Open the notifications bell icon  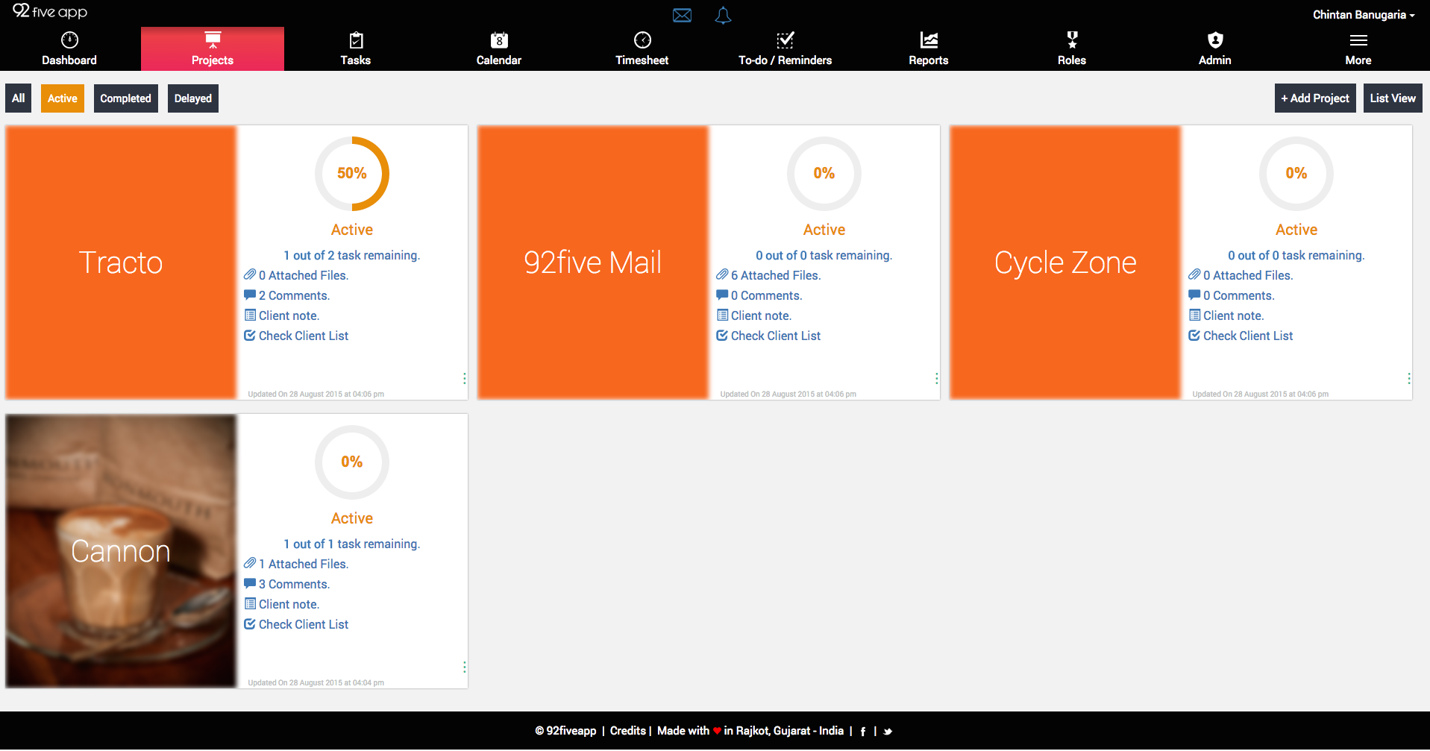(x=723, y=16)
